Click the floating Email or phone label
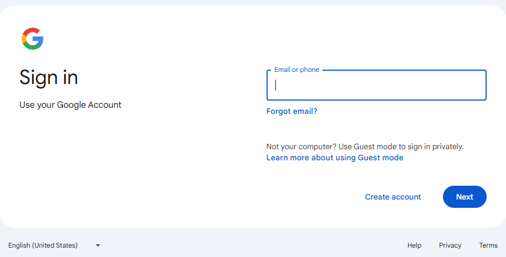Image resolution: width=506 pixels, height=257 pixels. coord(296,70)
